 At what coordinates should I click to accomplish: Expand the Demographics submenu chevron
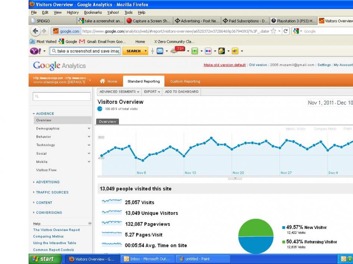point(89,128)
